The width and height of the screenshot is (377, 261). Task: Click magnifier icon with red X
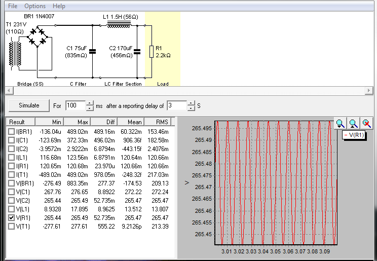pyautogui.click(x=366, y=124)
